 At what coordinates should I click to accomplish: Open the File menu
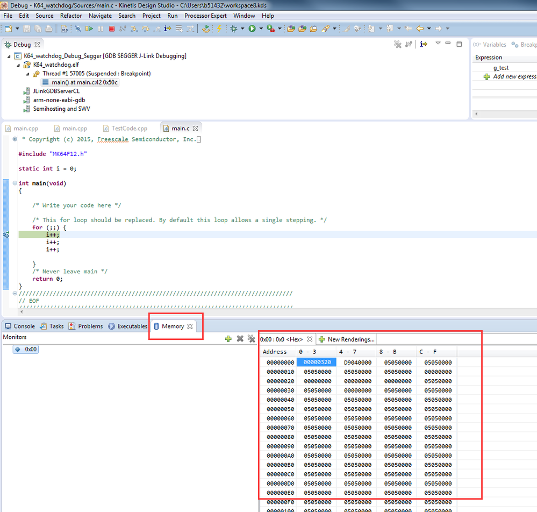[8, 16]
